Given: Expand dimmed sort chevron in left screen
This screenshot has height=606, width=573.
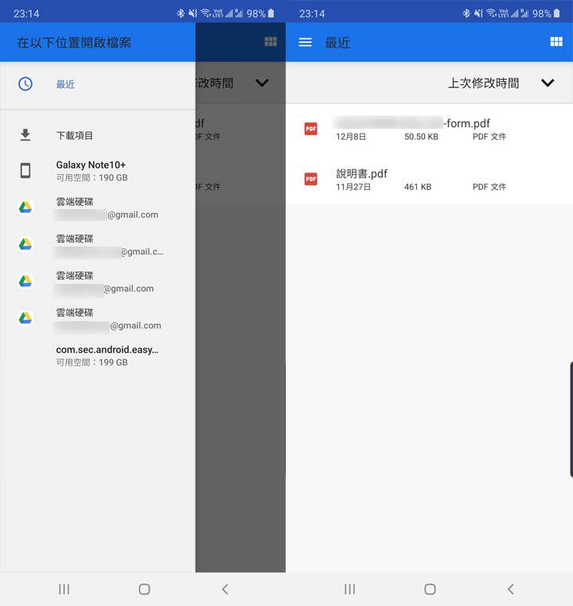Looking at the screenshot, I should (x=262, y=83).
